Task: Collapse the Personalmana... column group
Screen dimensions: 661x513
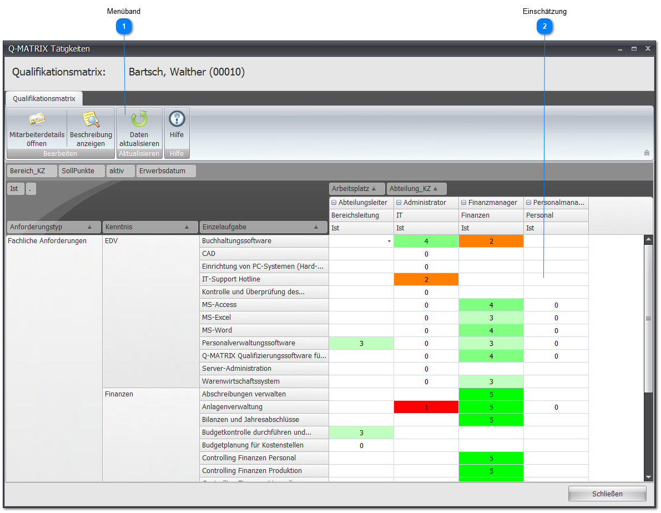Action: pos(528,203)
